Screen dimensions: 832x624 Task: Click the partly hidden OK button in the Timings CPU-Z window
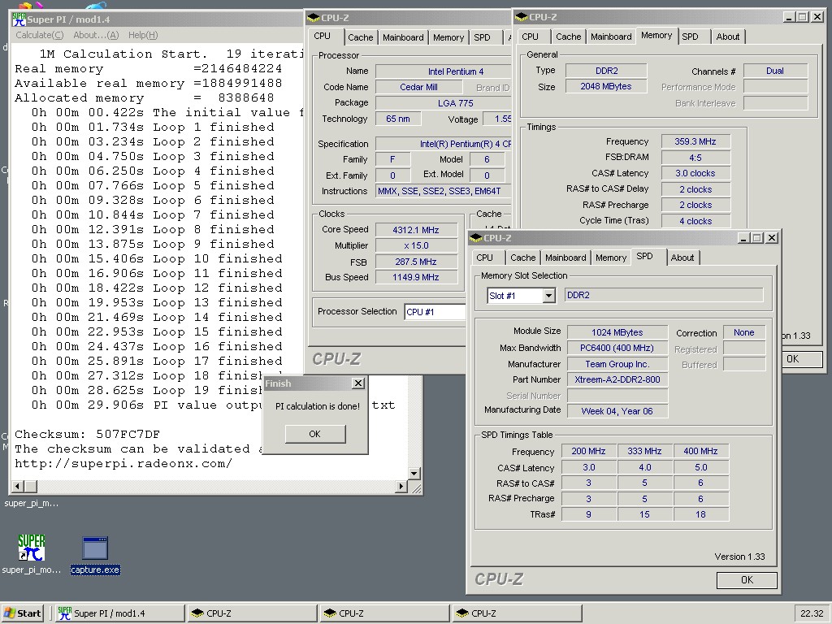[802, 359]
